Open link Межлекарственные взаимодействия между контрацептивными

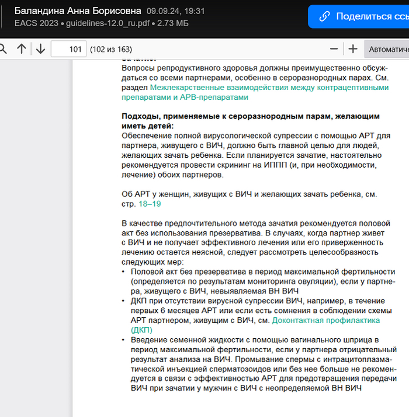pyautogui.click(x=269, y=88)
